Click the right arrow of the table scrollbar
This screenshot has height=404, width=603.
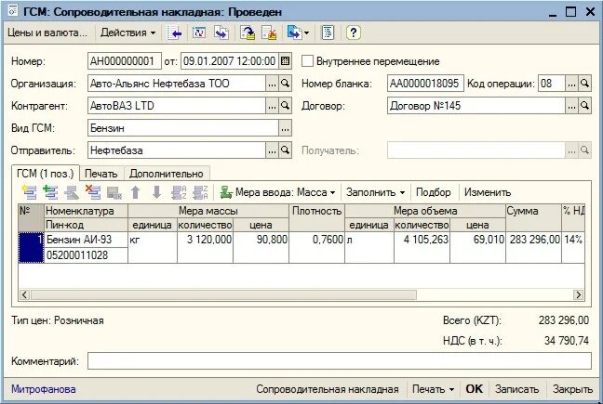[578, 294]
